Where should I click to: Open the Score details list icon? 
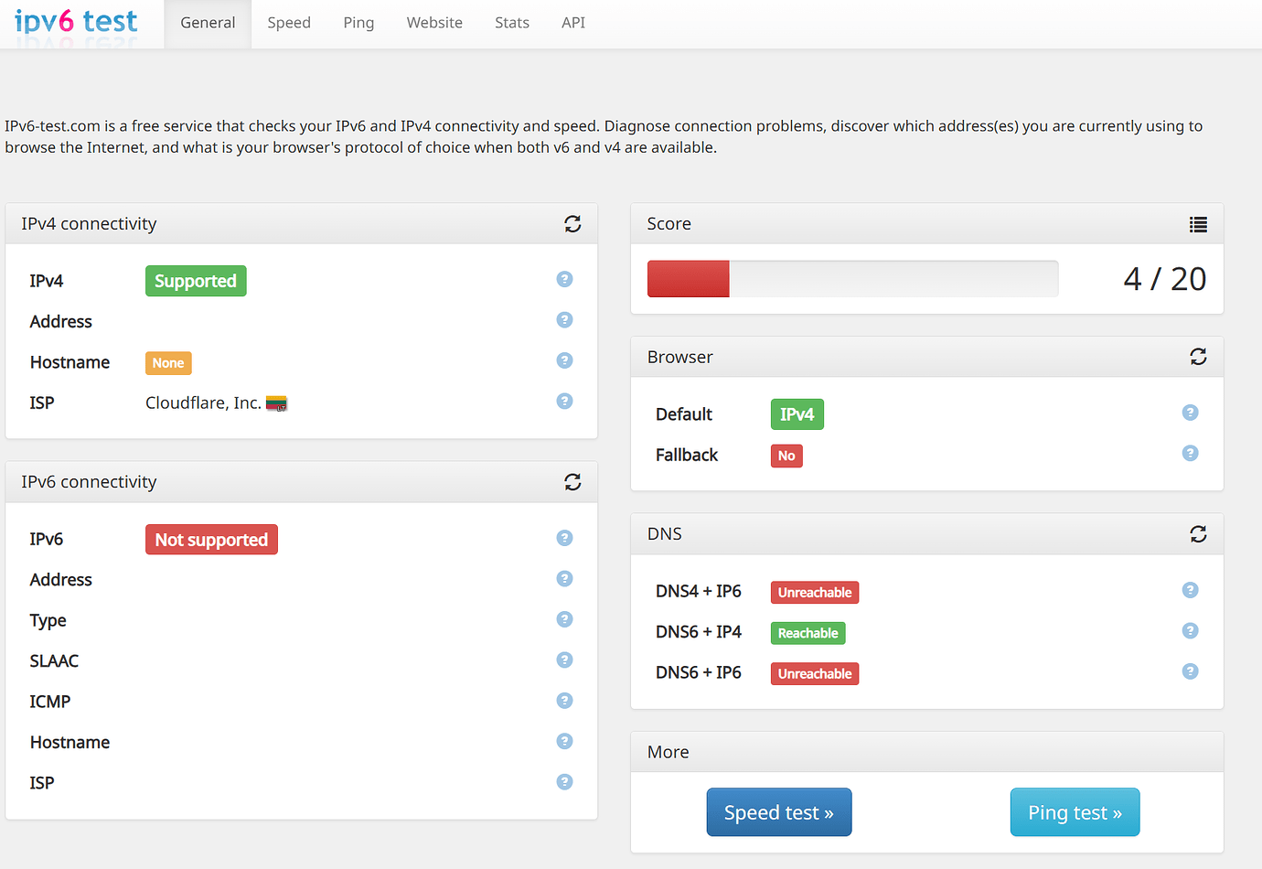point(1198,224)
